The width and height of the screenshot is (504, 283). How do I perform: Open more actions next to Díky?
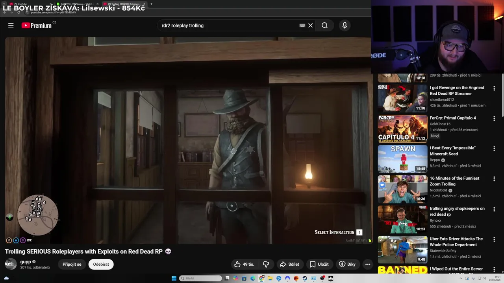click(368, 264)
